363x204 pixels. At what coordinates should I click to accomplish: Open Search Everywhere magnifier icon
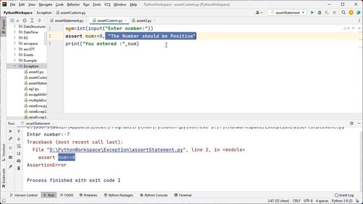[344, 12]
